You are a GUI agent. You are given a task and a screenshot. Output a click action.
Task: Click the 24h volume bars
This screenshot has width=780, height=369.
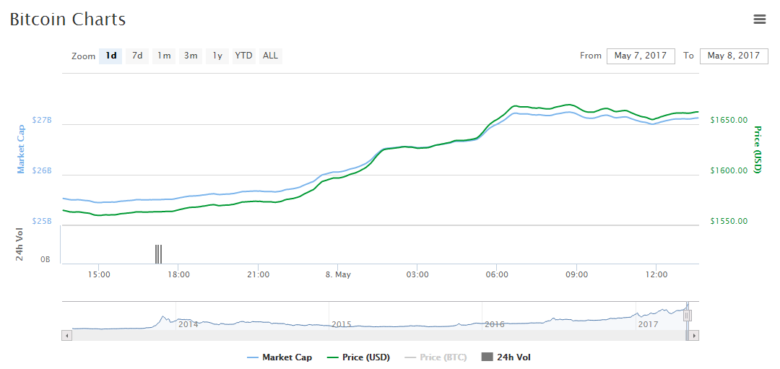pyautogui.click(x=158, y=253)
